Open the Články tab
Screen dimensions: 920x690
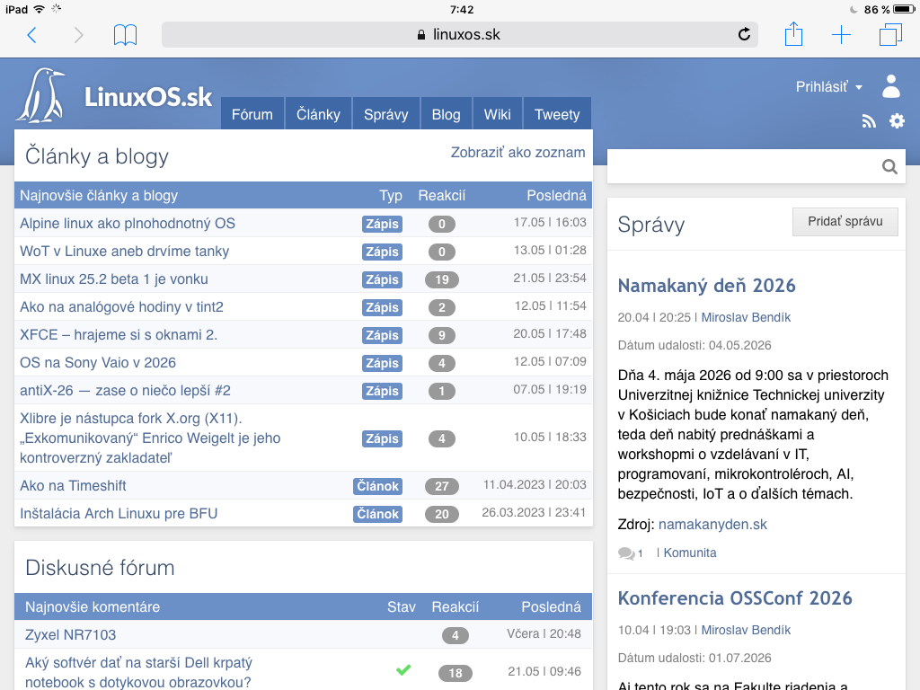(318, 114)
